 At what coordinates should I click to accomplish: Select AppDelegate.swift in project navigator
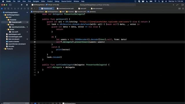coord(15,34)
